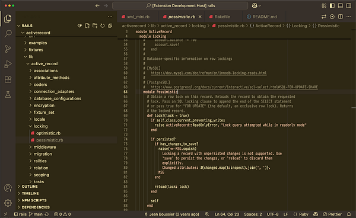Image resolution: width=356 pixels, height=218 pixels.
Task: Click the command center search box
Action: click(x=180, y=6)
